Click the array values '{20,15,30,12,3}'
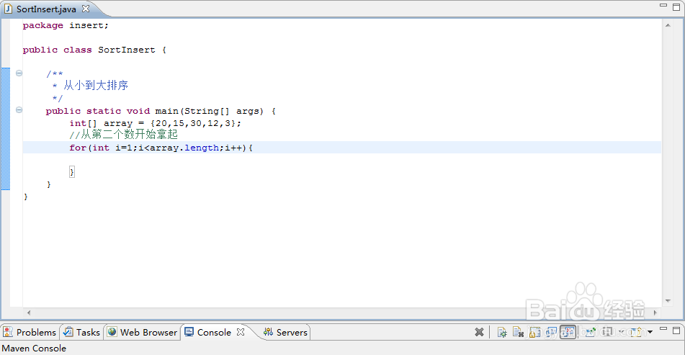The height and width of the screenshot is (355, 685). click(193, 123)
